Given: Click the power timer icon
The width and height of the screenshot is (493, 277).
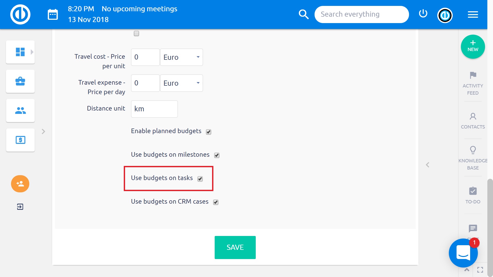Looking at the screenshot, I should point(423,14).
